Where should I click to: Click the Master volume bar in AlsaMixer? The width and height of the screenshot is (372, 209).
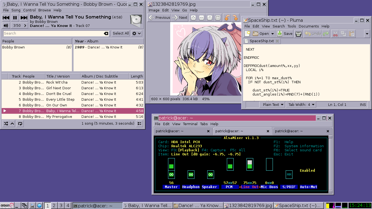click(171, 164)
